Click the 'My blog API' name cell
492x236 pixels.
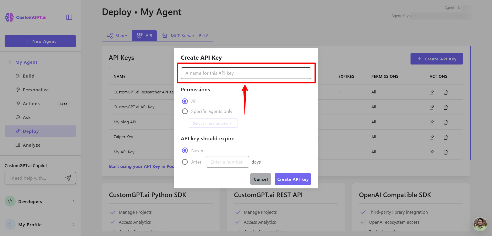125,122
